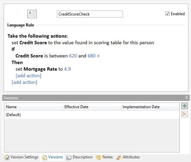Click the Description tab icon
The width and height of the screenshot is (191, 162).
click(69, 158)
